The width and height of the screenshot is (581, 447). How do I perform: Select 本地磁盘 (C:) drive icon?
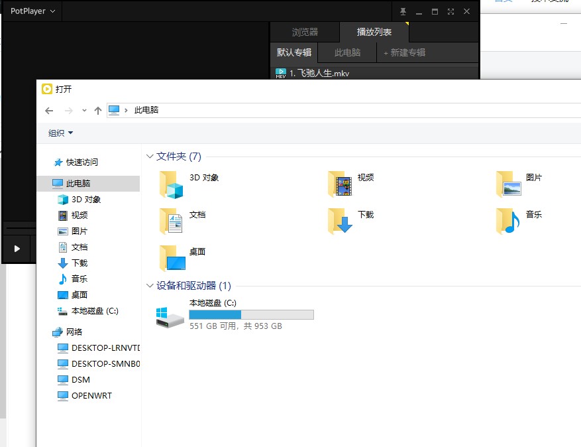[170, 316]
